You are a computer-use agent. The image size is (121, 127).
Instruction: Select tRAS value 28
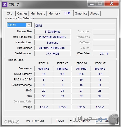click(100, 91)
